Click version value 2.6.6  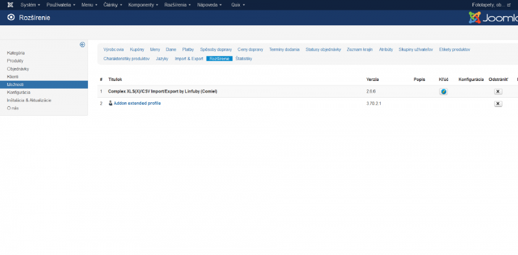click(371, 91)
